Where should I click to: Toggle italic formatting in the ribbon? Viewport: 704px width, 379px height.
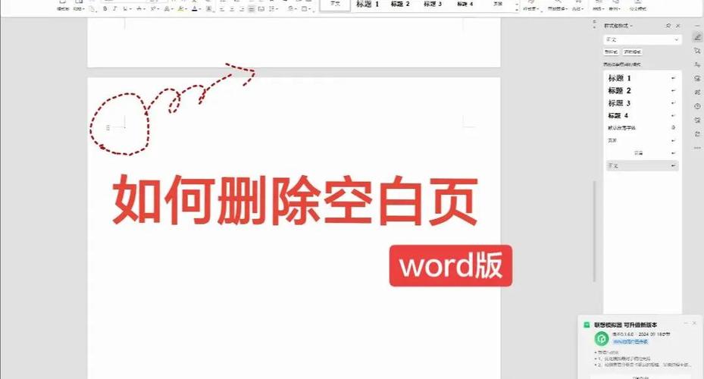[114, 8]
